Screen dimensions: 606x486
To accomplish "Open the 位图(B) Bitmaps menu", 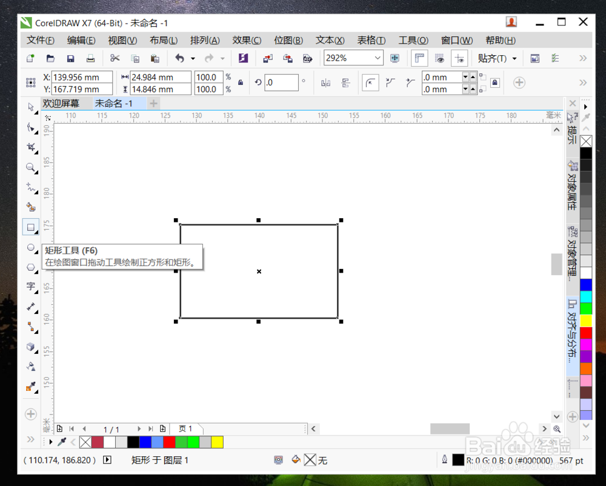I will click(x=288, y=39).
